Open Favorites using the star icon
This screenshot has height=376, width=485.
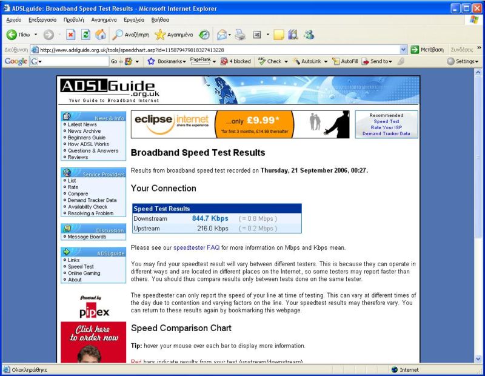click(x=174, y=35)
